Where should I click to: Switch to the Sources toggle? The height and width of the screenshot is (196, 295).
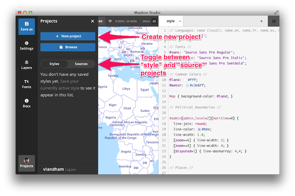pyautogui.click(x=81, y=64)
